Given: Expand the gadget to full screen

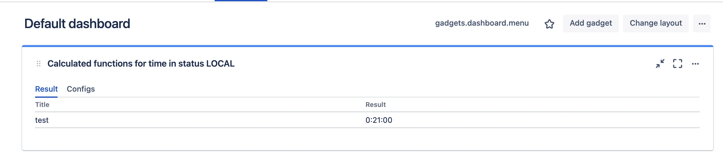Looking at the screenshot, I should point(678,64).
